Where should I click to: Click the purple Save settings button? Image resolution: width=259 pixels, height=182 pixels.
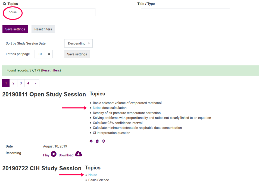15,29
